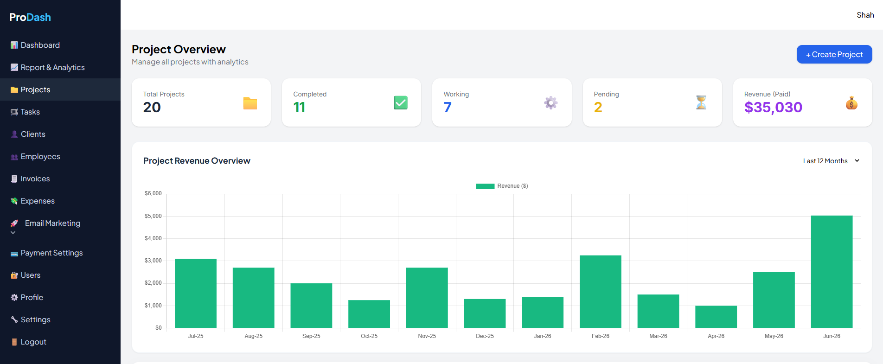883x364 pixels.
Task: Toggle the Revenue ($) legend in chart
Action: pyautogui.click(x=502, y=186)
